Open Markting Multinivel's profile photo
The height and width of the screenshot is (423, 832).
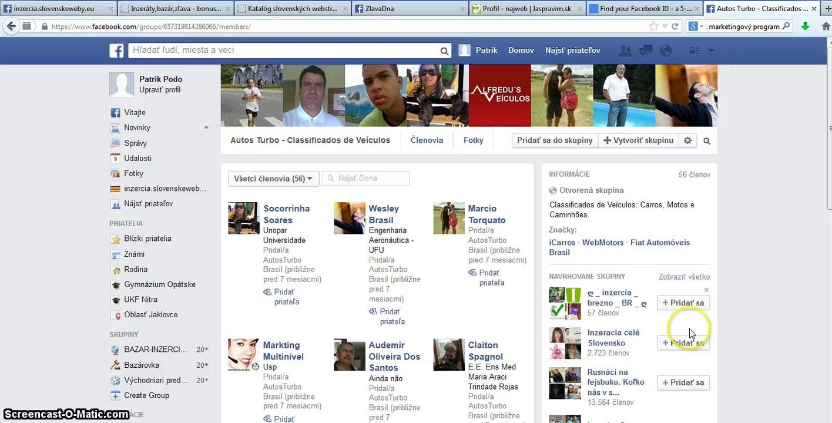click(244, 355)
